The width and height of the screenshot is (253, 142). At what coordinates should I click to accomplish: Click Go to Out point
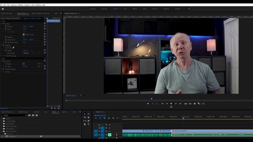pyautogui.click(x=180, y=104)
